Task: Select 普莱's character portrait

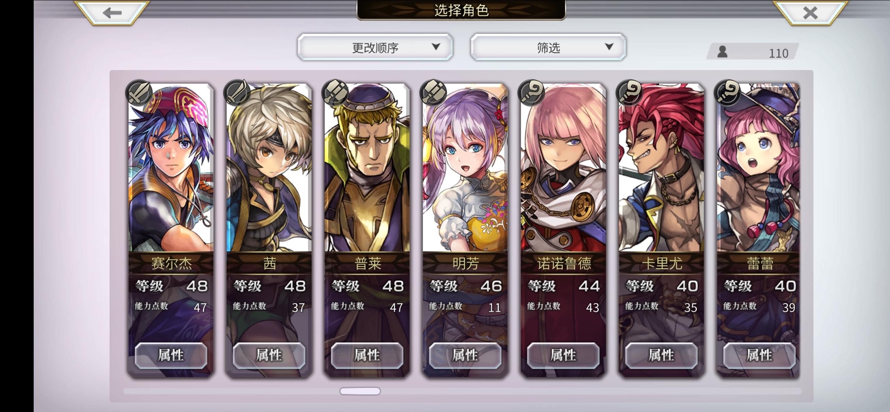Action: tap(367, 168)
